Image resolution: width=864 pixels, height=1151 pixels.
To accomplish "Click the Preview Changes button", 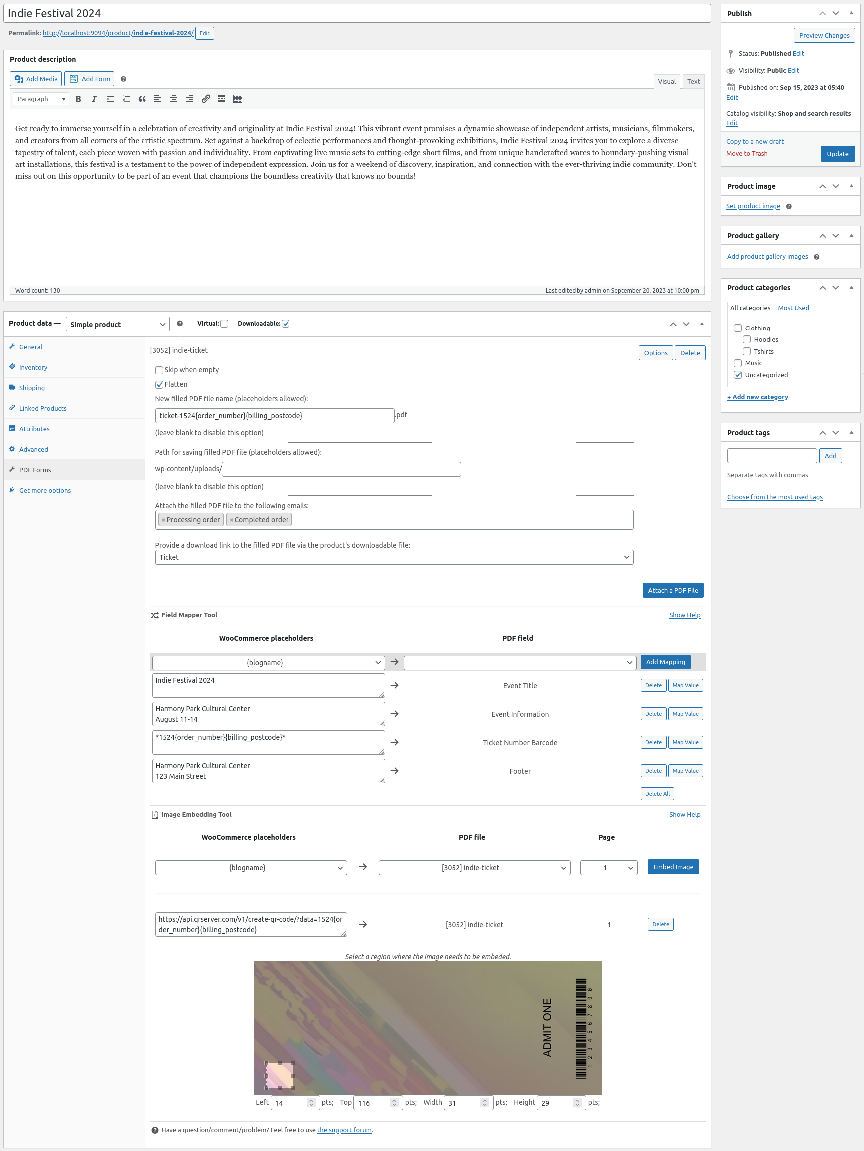I will [x=824, y=35].
